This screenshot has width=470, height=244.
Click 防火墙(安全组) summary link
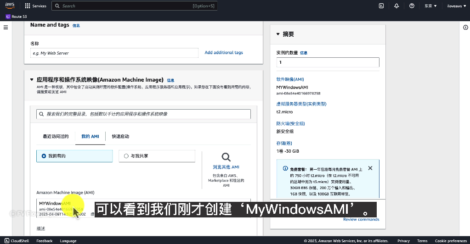point(290,124)
